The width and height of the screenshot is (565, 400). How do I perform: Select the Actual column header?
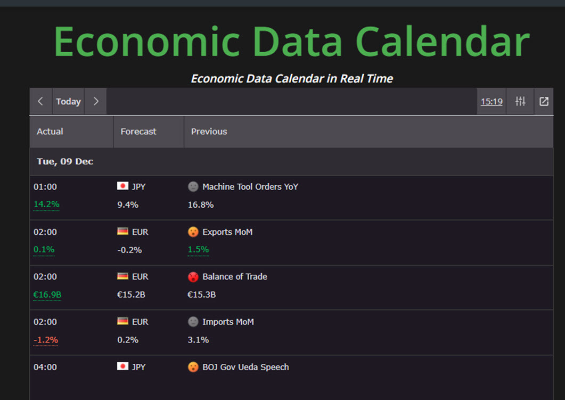pos(50,132)
